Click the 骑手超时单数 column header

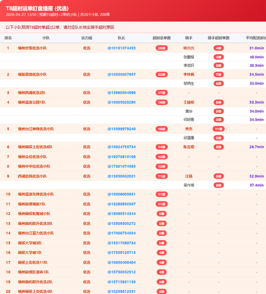click(218, 38)
